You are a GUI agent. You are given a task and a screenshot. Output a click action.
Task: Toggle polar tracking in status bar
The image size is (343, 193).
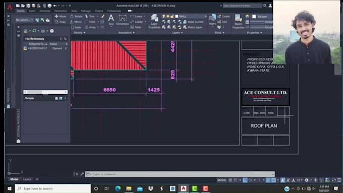point(251,180)
